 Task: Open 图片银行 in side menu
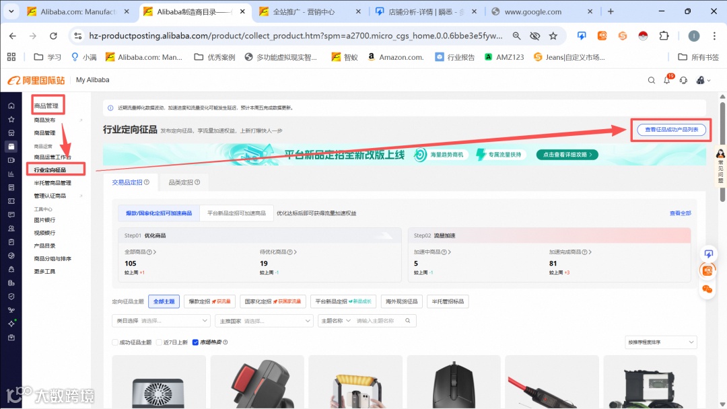pyautogui.click(x=44, y=220)
